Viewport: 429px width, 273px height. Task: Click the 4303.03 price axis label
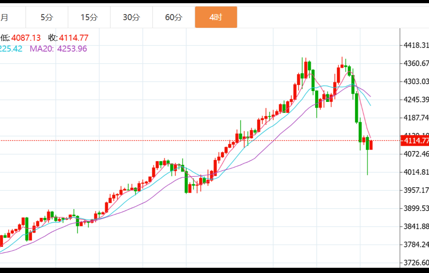[x=416, y=82]
